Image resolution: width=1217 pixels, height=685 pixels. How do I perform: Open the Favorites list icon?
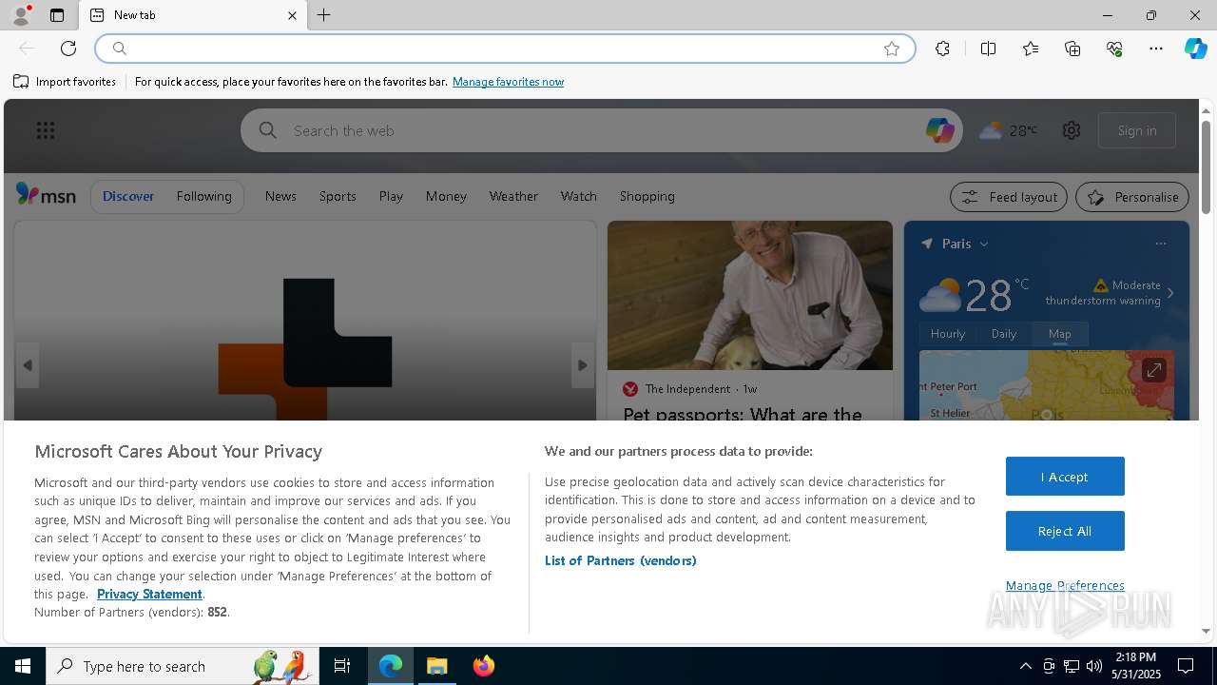[x=1031, y=49]
